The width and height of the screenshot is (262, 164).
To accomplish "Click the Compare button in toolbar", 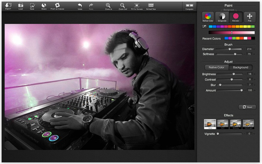I will 190,6.
